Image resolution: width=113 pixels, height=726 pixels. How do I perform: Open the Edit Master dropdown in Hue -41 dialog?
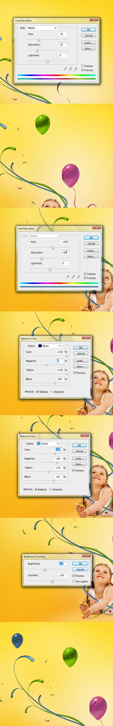[42, 28]
